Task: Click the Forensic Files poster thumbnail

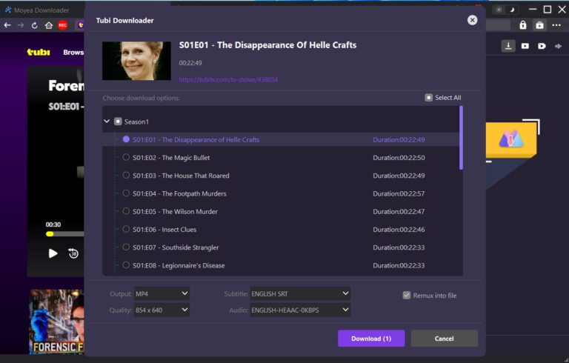Action: (x=56, y=322)
